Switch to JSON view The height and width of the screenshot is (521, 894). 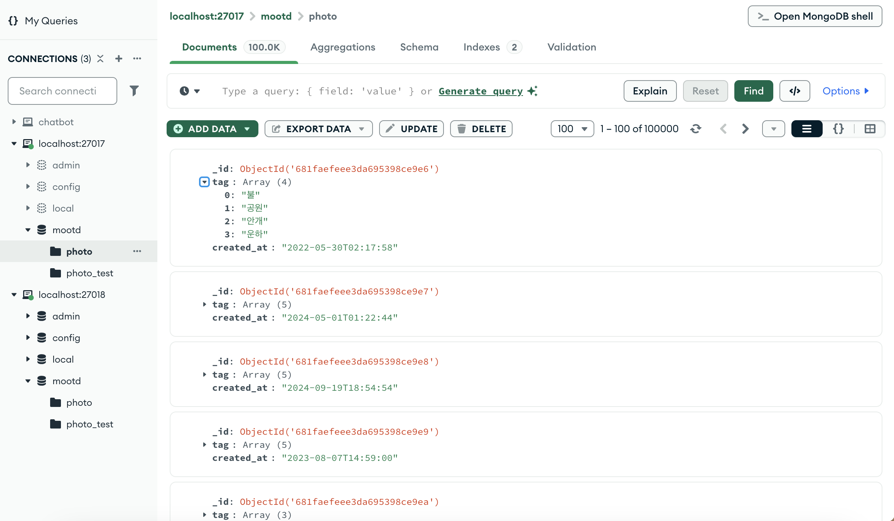[x=838, y=129]
